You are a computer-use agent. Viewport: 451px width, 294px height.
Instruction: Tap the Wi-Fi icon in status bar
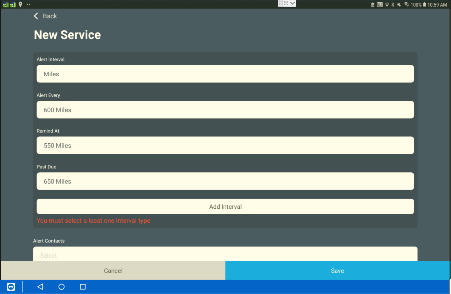[406, 4]
